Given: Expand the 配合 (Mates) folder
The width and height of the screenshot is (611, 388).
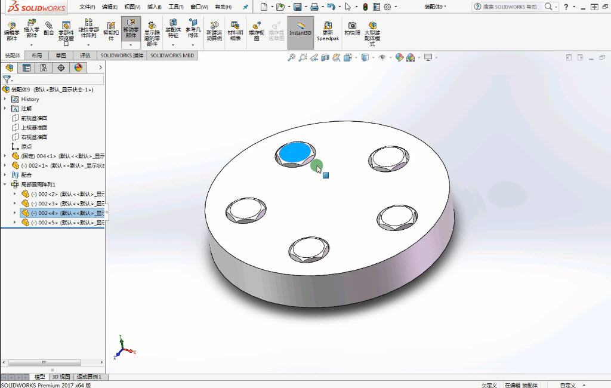Looking at the screenshot, I should coord(5,175).
